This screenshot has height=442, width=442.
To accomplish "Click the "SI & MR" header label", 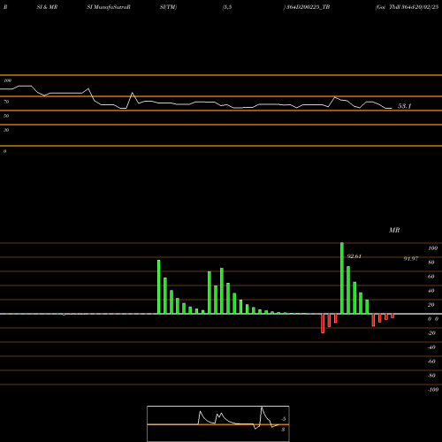I will pos(47,7).
